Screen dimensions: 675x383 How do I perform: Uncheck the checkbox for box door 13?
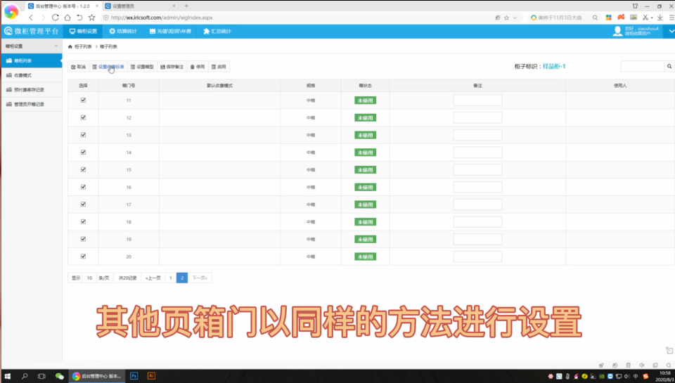83,135
